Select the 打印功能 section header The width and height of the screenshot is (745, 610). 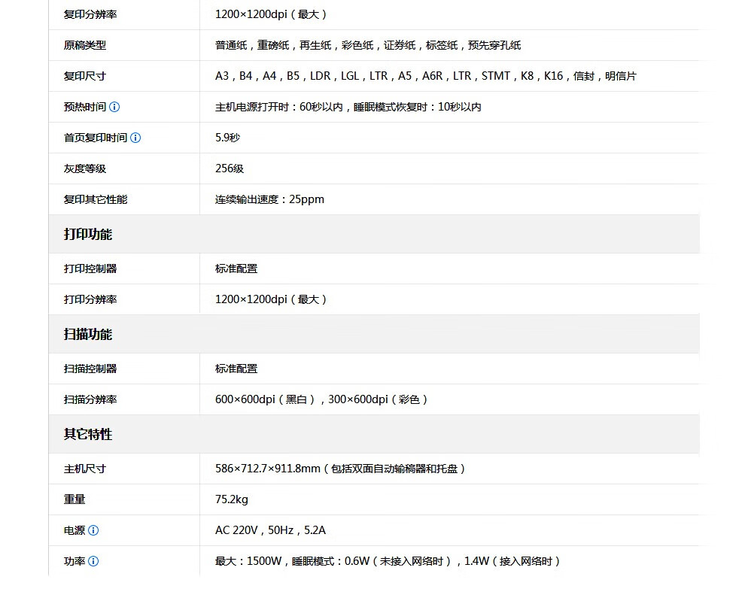pyautogui.click(x=88, y=234)
